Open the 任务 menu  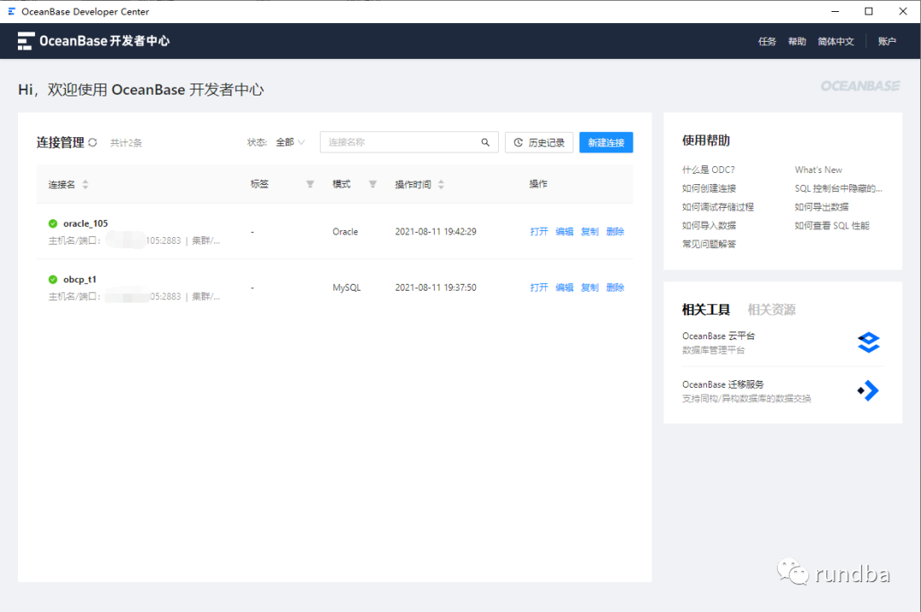tap(767, 41)
